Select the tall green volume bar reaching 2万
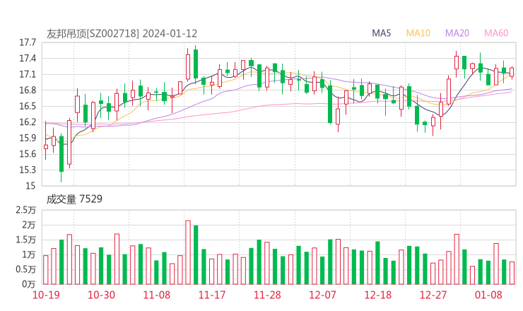 tap(196, 255)
